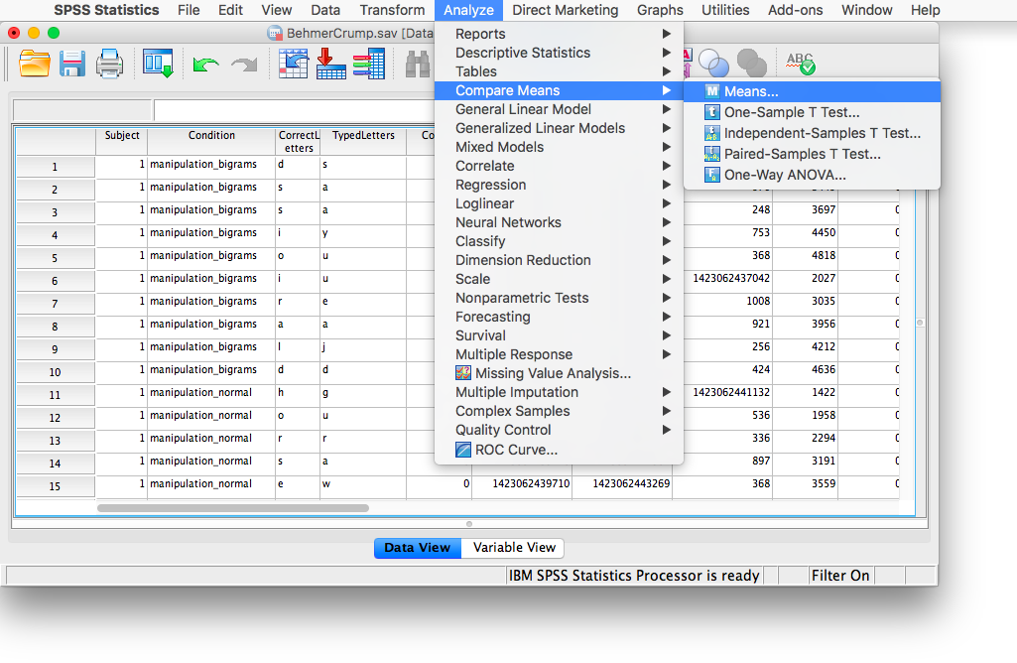This screenshot has height=663, width=1017.
Task: Expand the General Linear Model submenu arrow
Action: (x=666, y=109)
